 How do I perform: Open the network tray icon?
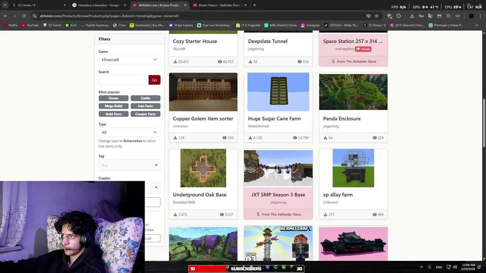click(x=448, y=267)
